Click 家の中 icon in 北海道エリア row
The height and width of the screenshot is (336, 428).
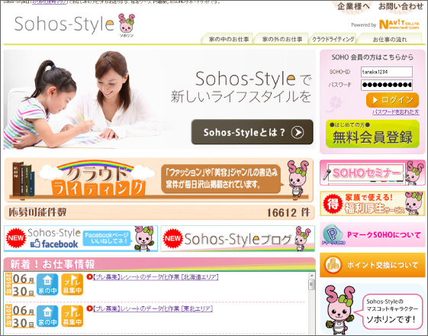pos(47,284)
